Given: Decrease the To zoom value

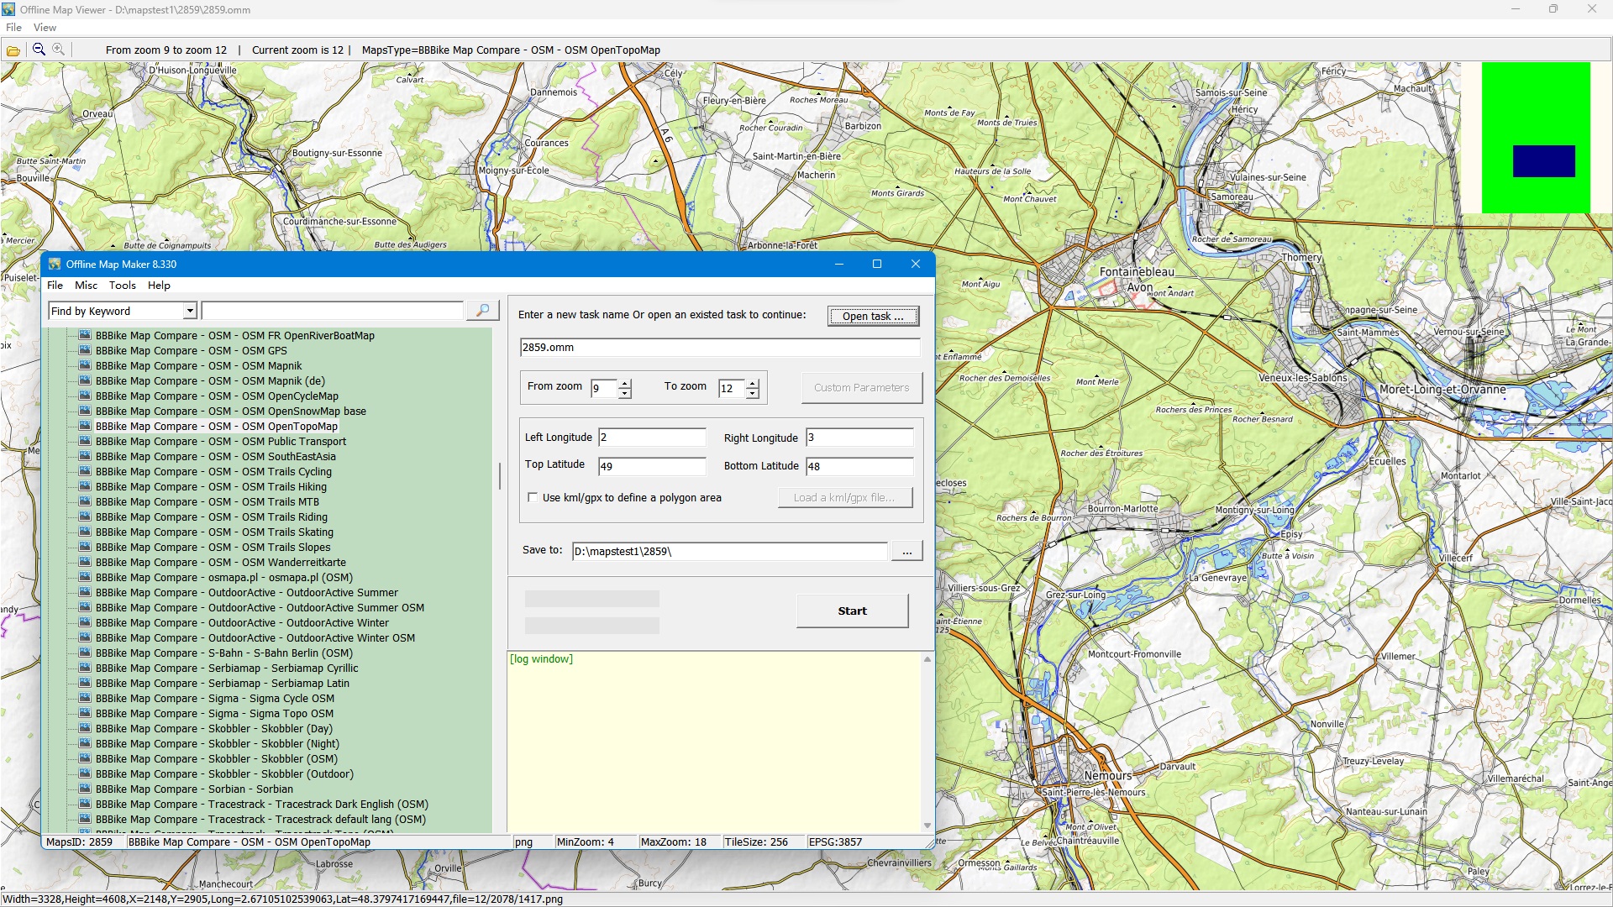Looking at the screenshot, I should [x=753, y=393].
